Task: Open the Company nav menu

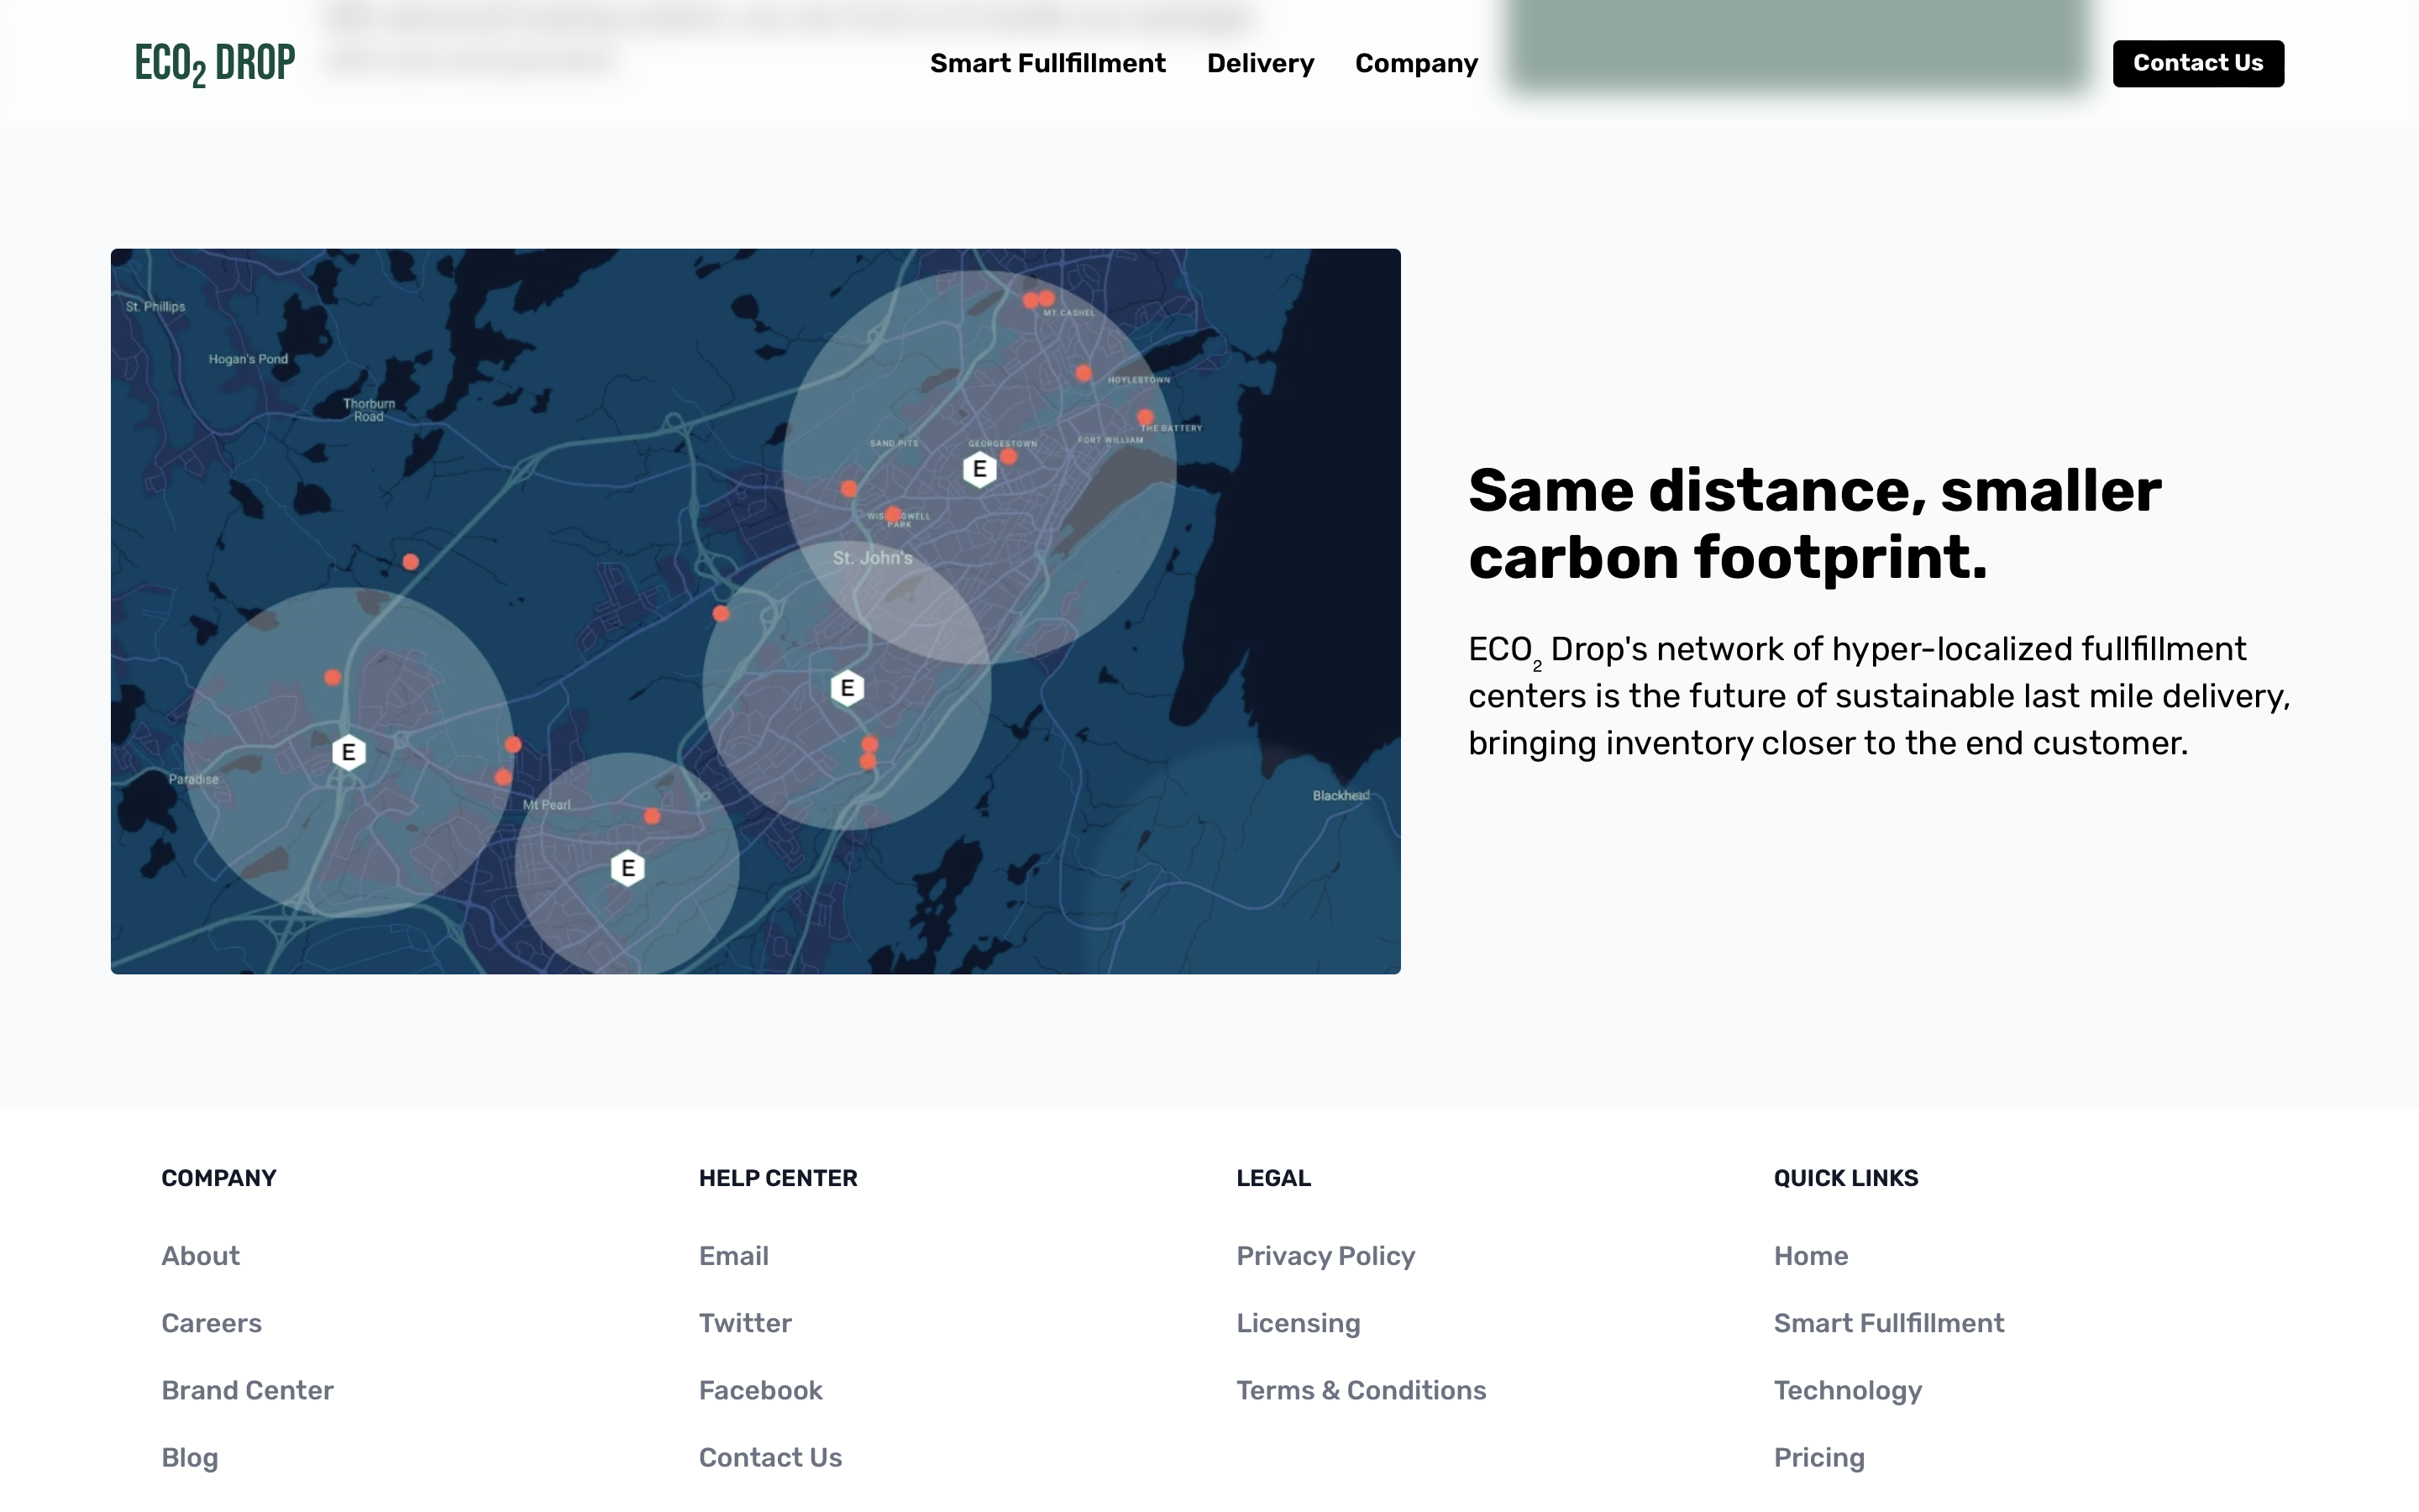Action: [1415, 63]
